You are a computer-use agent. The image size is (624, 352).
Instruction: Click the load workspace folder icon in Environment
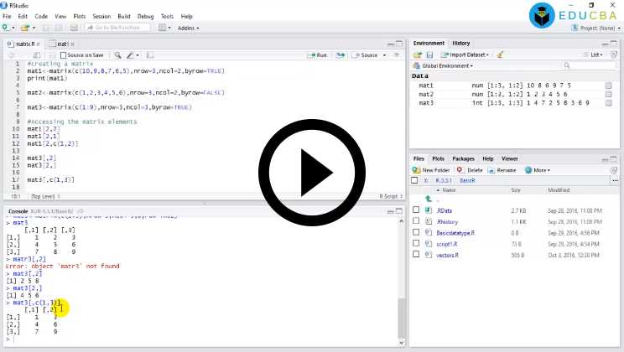point(417,54)
